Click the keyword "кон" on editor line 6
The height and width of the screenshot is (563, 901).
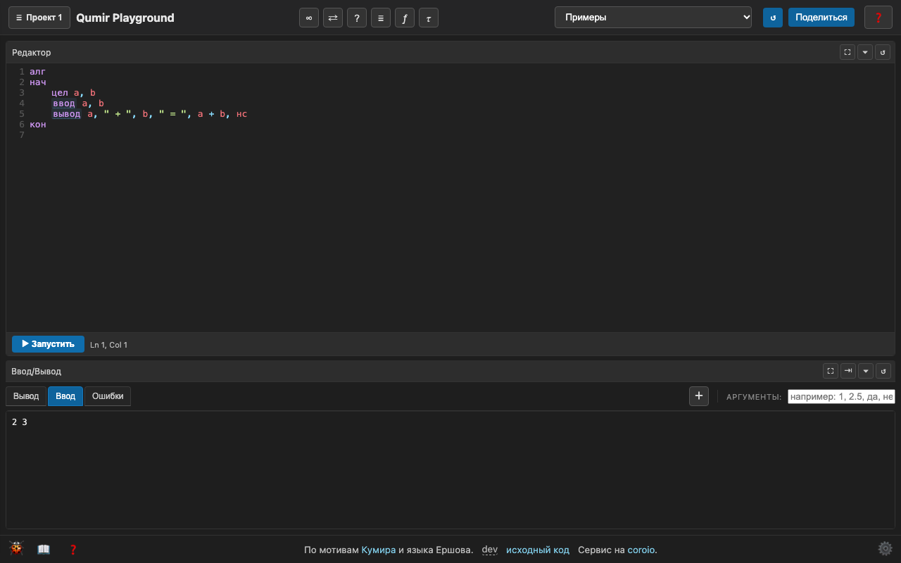(38, 125)
